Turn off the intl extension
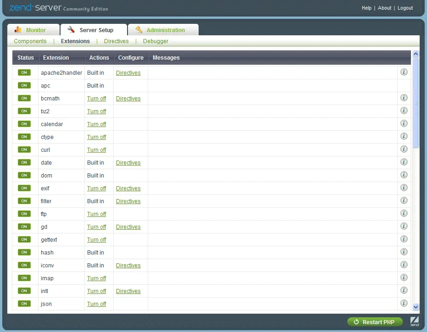This screenshot has height=332, width=427. 97,291
